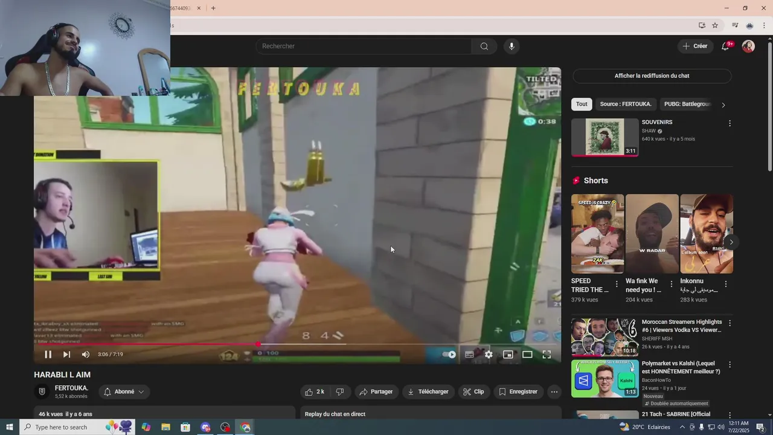Open File Explorer from taskbar
The image size is (773, 435).
pos(165,427)
